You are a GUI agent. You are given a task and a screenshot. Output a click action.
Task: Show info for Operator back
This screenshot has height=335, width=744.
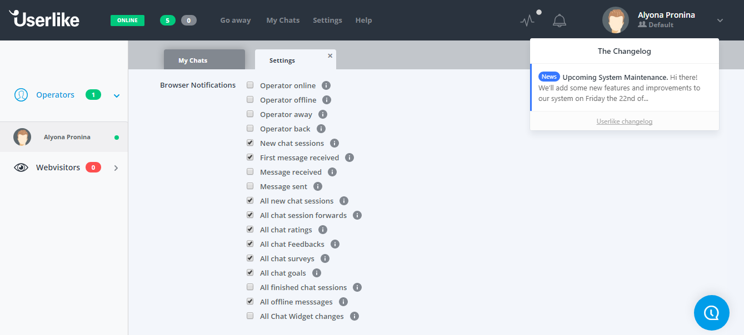[321, 129]
